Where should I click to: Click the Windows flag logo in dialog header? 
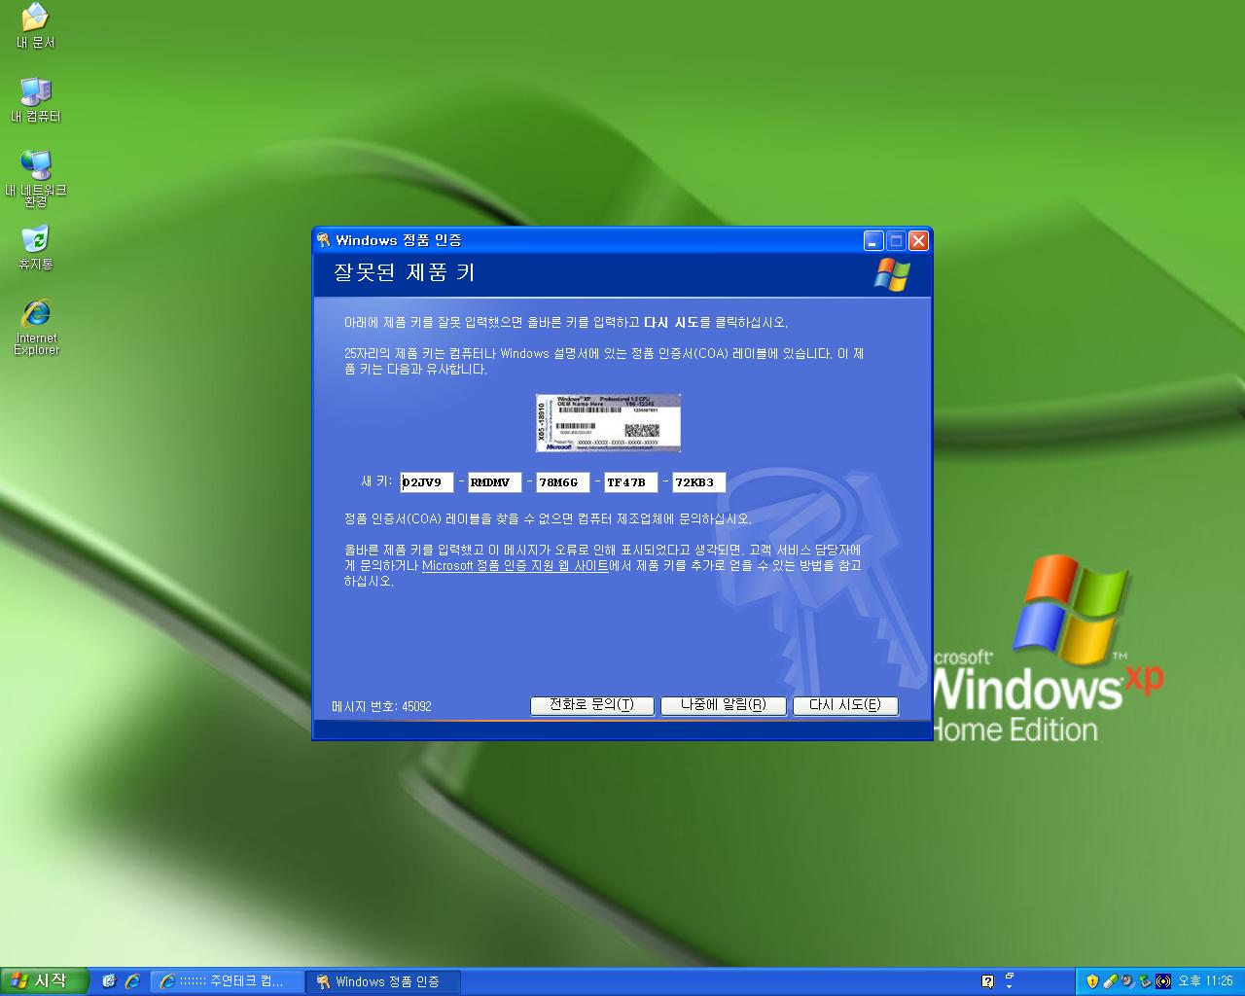tap(891, 274)
